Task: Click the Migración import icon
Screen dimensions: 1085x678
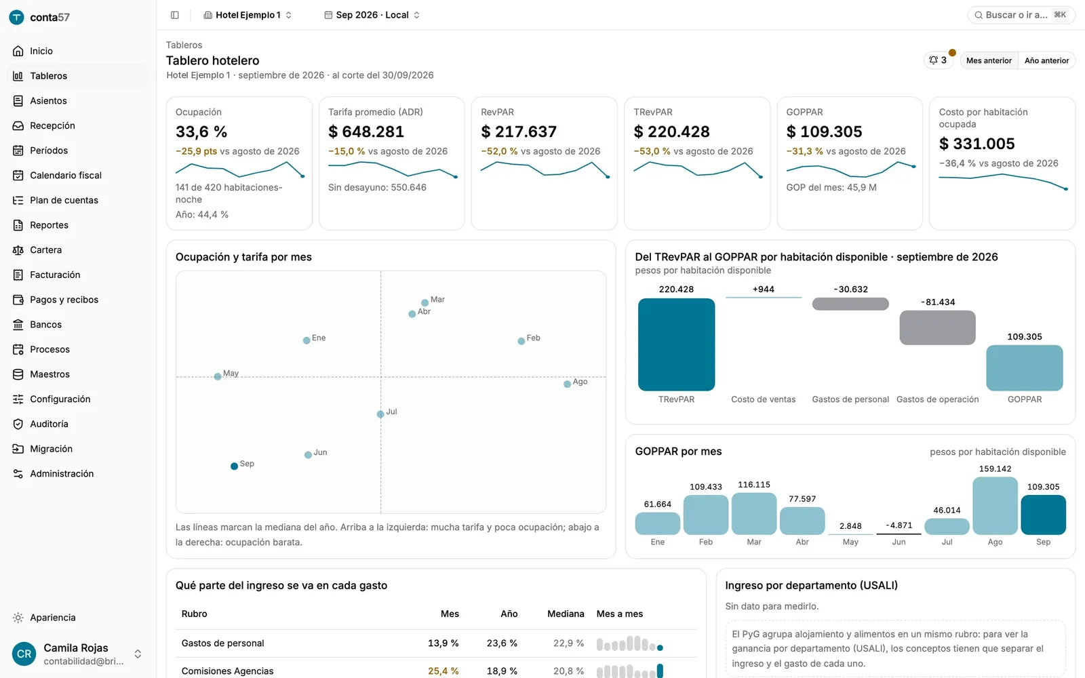Action: click(x=18, y=449)
